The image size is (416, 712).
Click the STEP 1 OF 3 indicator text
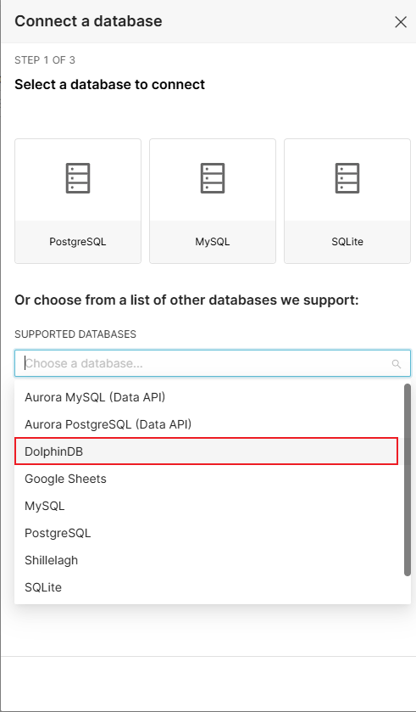point(45,60)
